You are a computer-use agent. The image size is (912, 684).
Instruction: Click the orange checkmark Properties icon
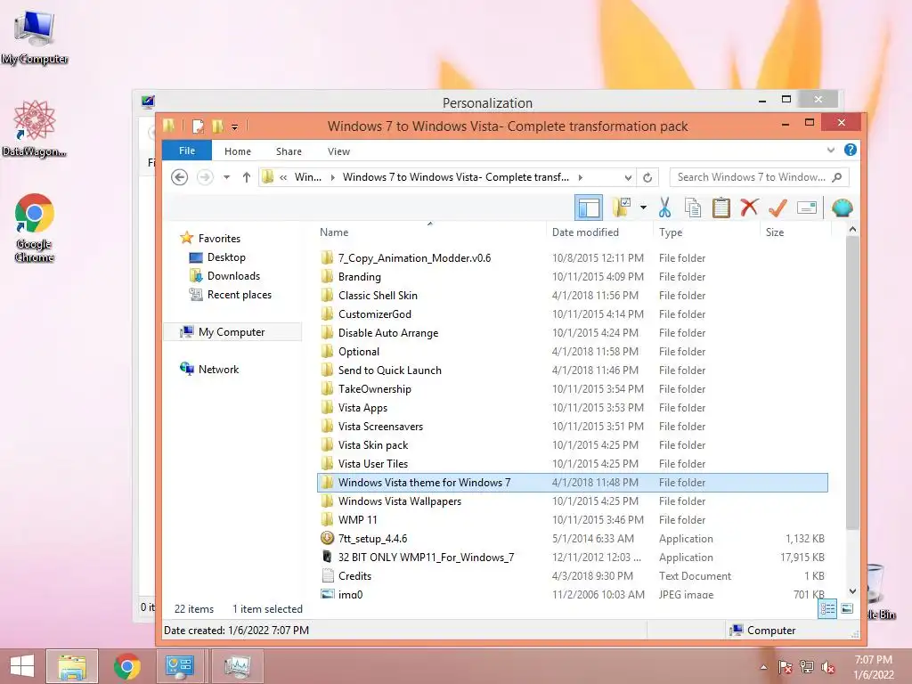click(778, 208)
